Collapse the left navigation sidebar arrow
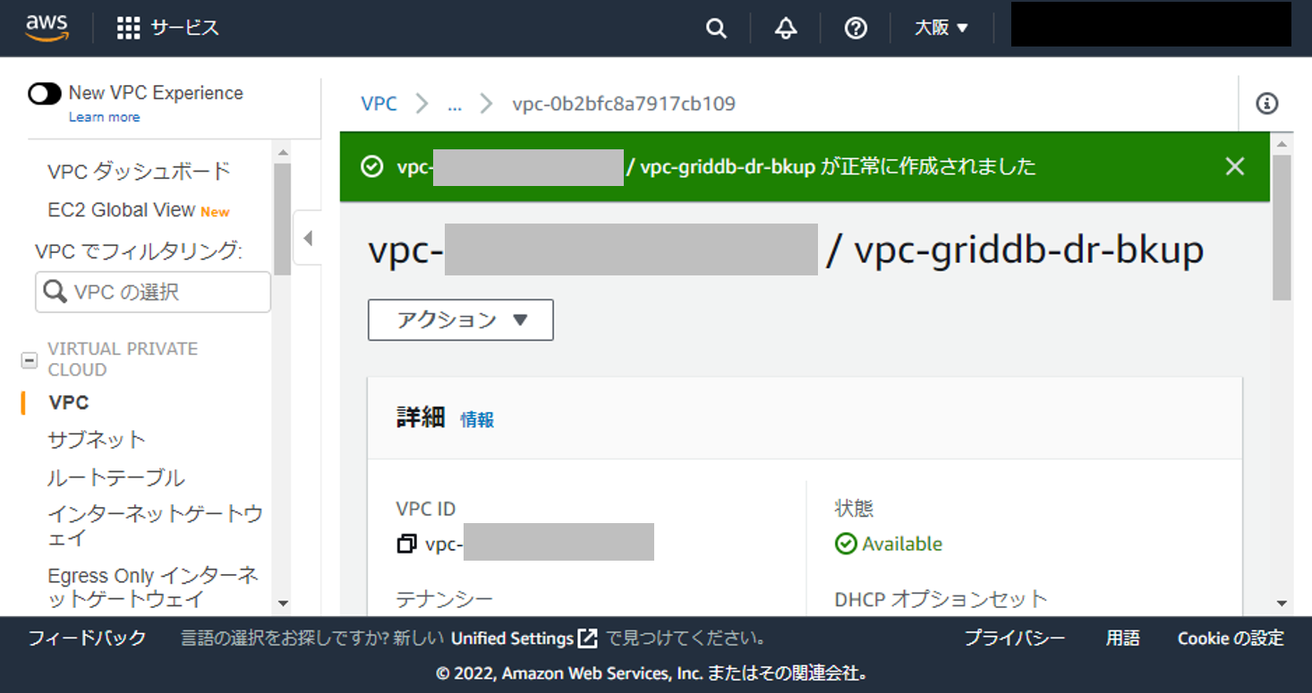The width and height of the screenshot is (1312, 693). (x=308, y=239)
